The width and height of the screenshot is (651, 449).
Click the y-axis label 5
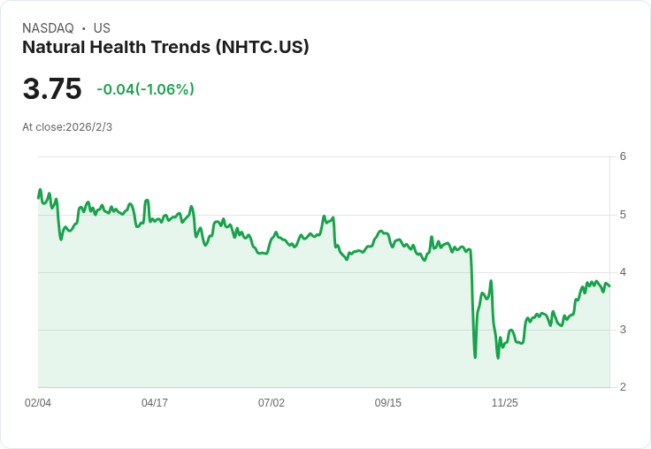pos(623,215)
